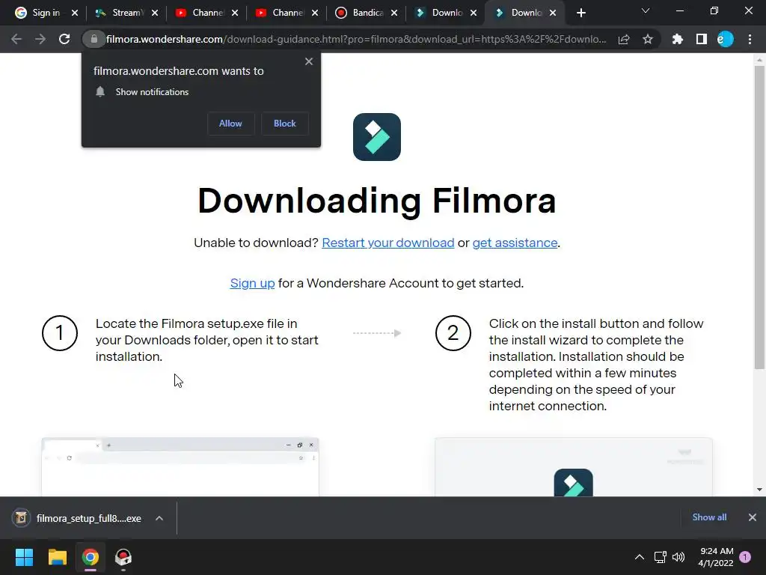This screenshot has height=575, width=766.
Task: Go forward to next page
Action: 40,39
